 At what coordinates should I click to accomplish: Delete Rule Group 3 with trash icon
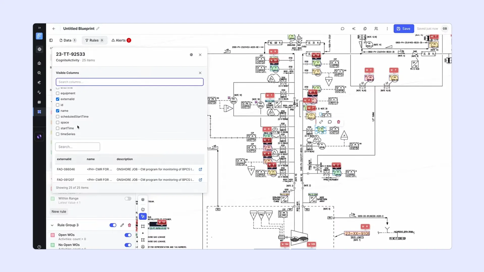(130, 225)
